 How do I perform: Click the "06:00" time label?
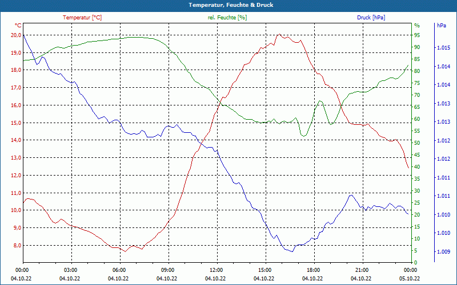tap(118, 270)
